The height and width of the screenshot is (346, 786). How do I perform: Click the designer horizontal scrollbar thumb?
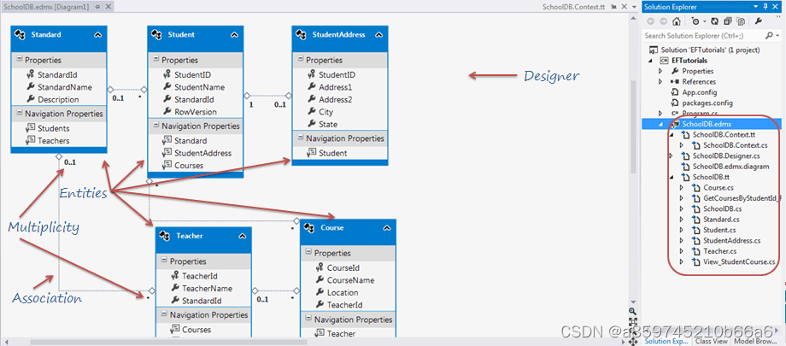168,342
